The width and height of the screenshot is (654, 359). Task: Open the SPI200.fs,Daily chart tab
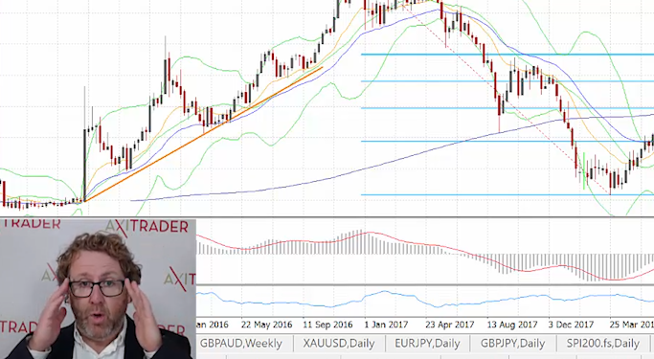pos(602,344)
